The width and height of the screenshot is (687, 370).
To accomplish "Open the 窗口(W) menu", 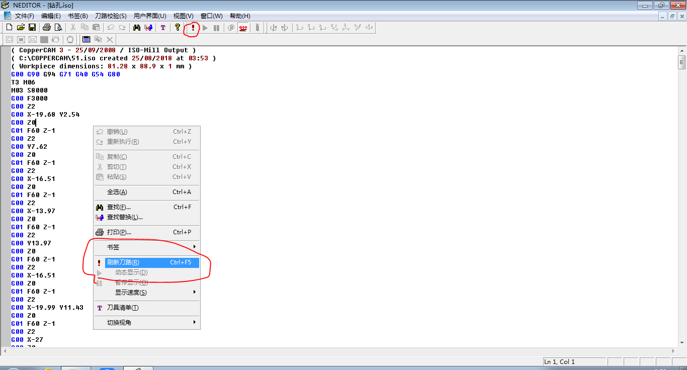I will pyautogui.click(x=211, y=16).
